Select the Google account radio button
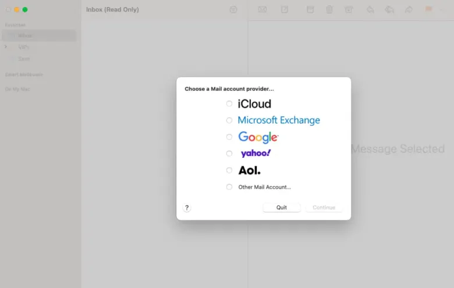The height and width of the screenshot is (288, 454). click(x=229, y=137)
